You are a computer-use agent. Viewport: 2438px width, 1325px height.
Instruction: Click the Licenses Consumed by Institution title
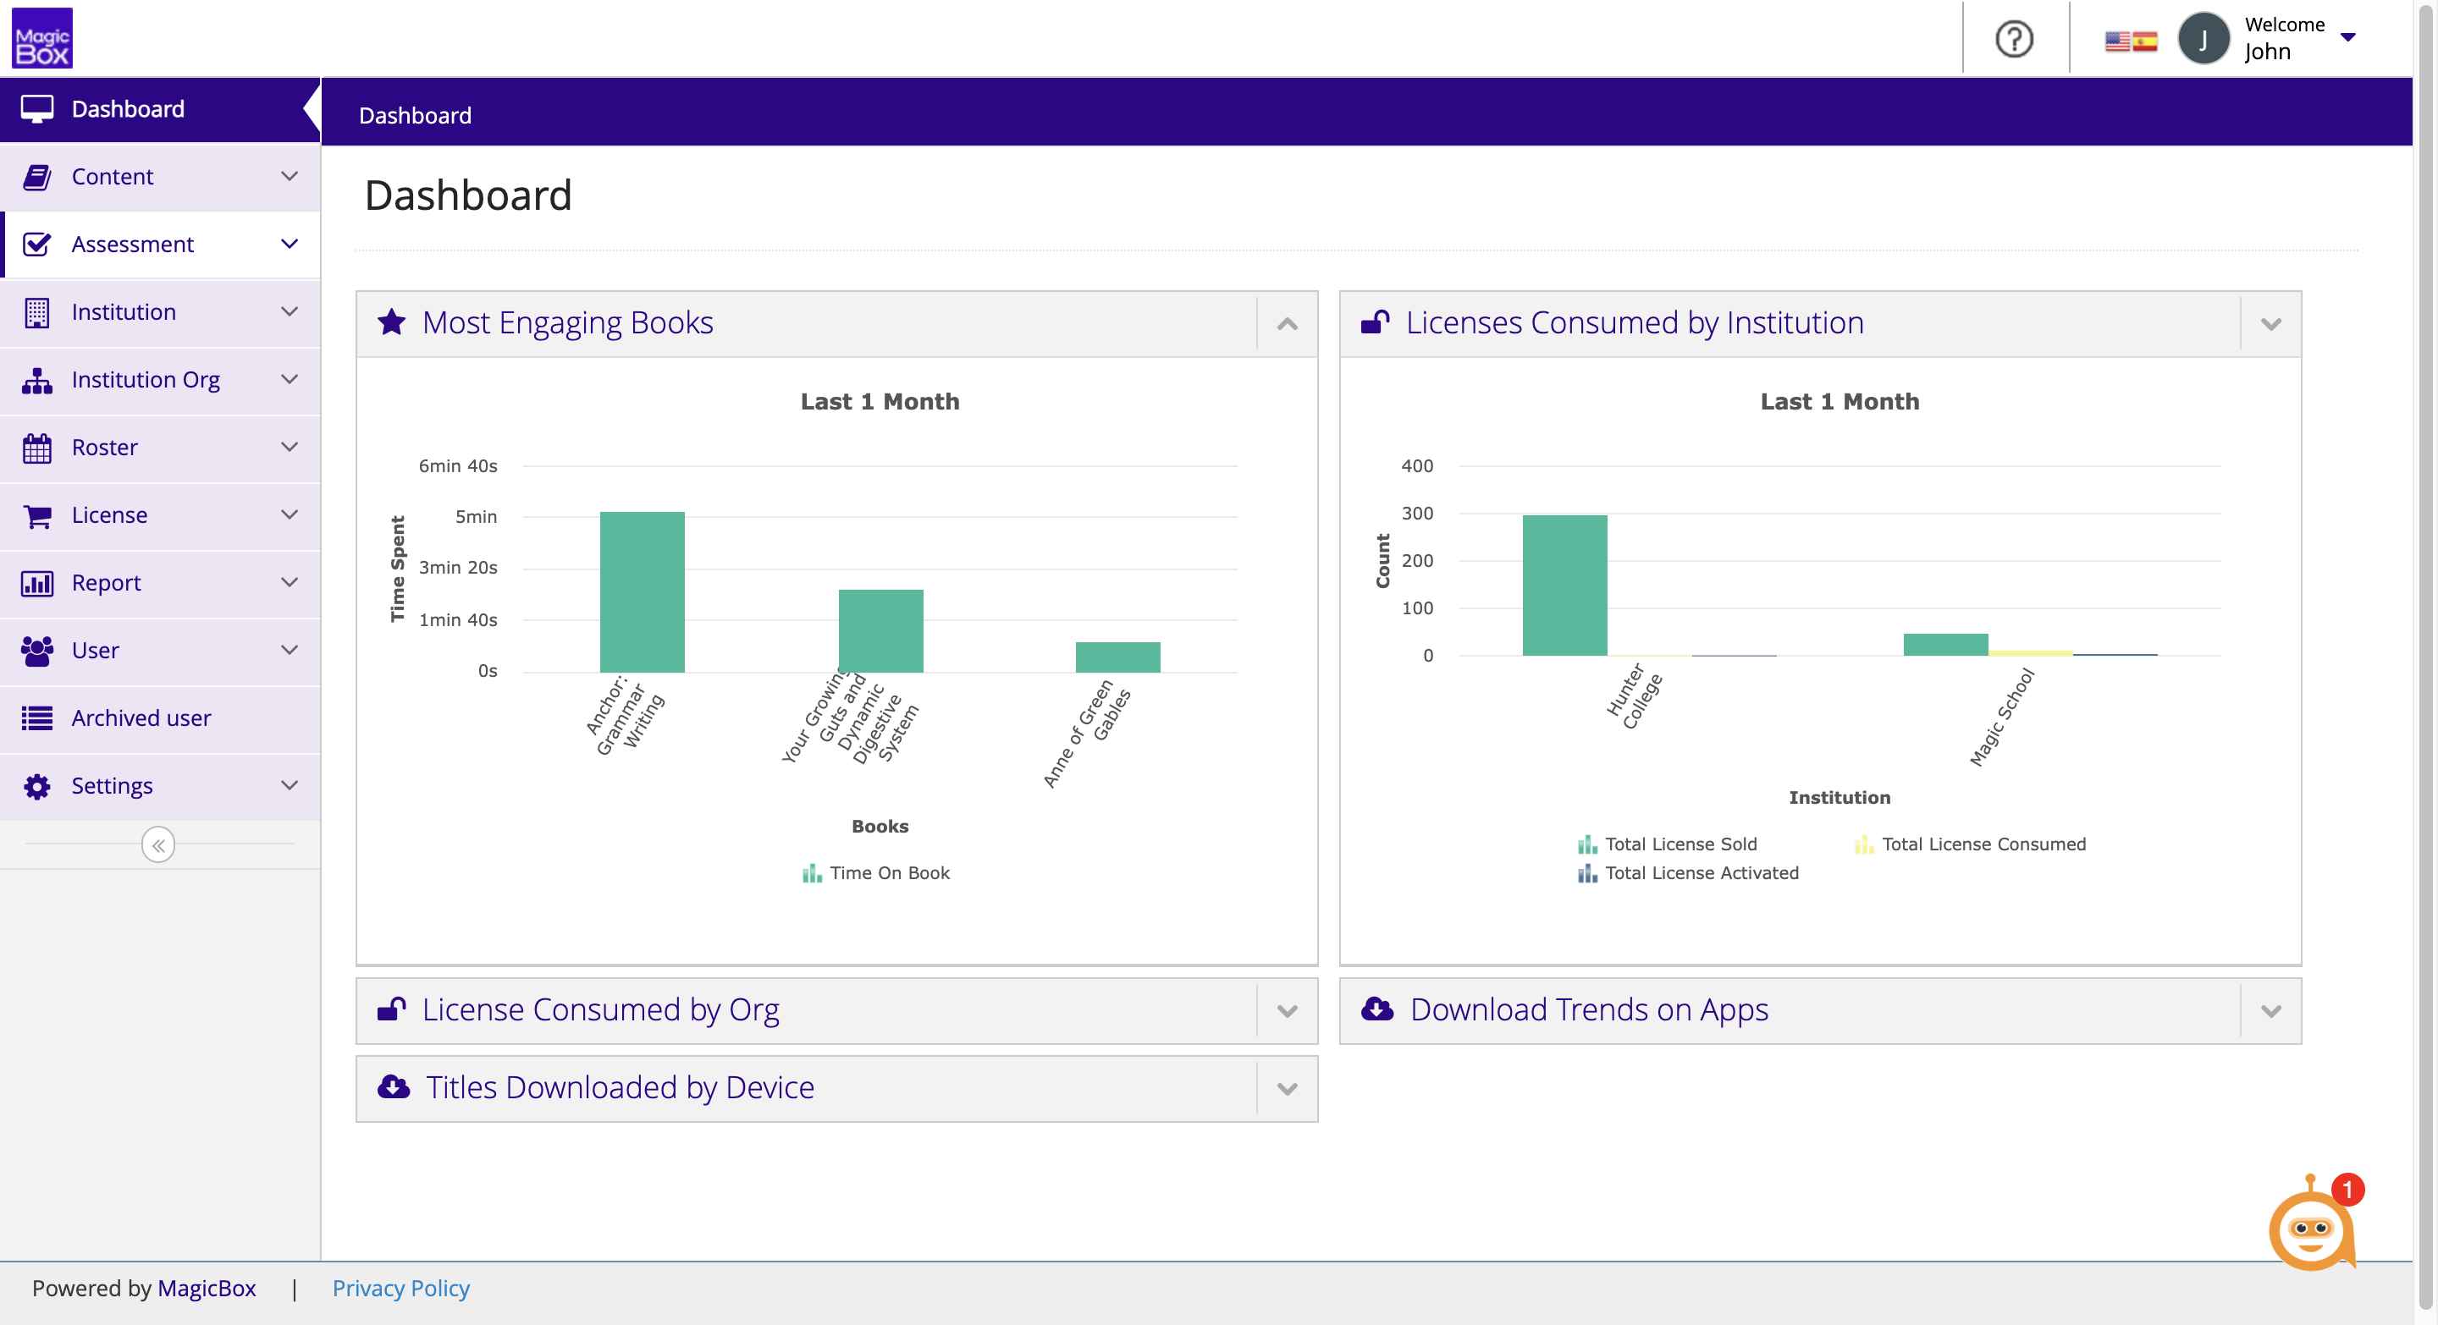click(x=1635, y=322)
